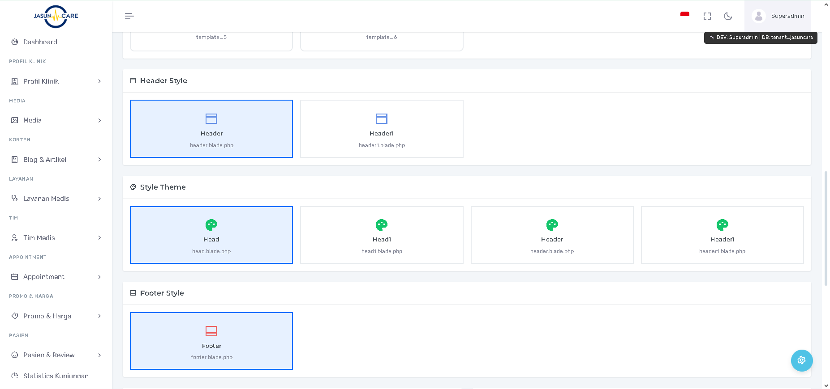Click the Indonesian flag language icon

pos(684,16)
